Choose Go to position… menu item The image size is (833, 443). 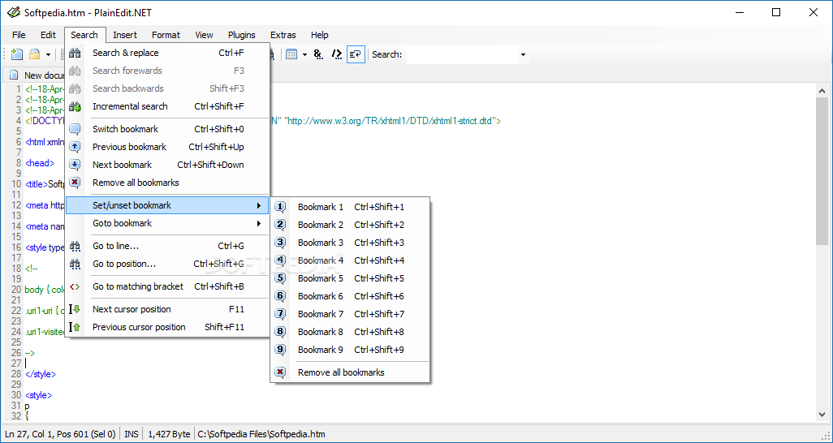(x=167, y=264)
